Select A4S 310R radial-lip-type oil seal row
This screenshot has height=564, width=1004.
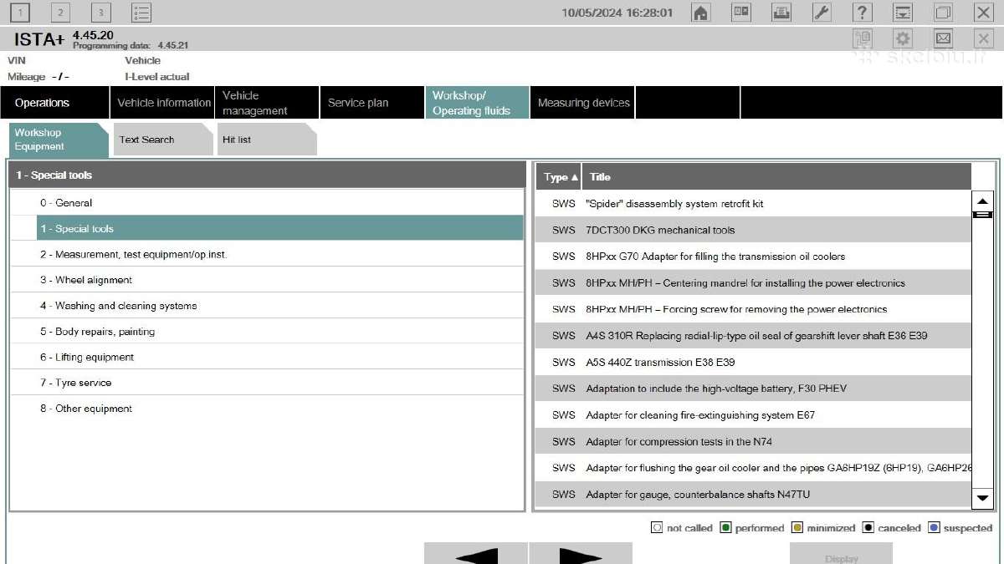[x=753, y=336]
